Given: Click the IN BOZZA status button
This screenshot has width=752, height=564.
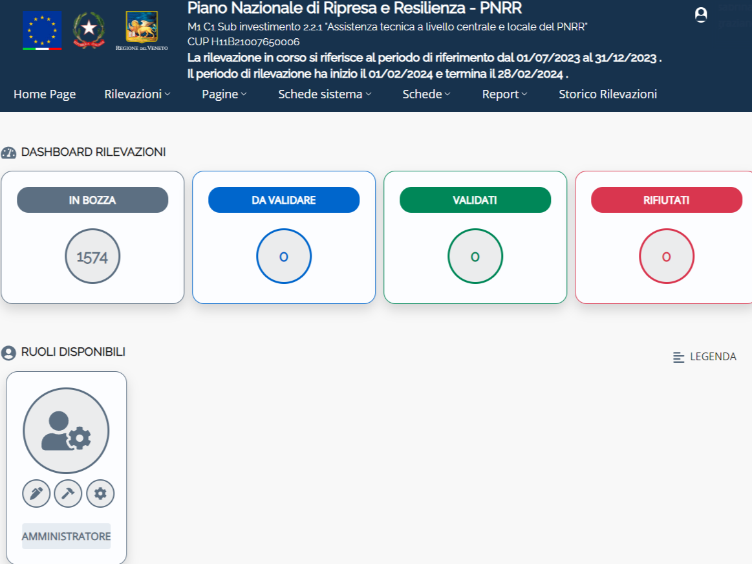Looking at the screenshot, I should tap(92, 201).
